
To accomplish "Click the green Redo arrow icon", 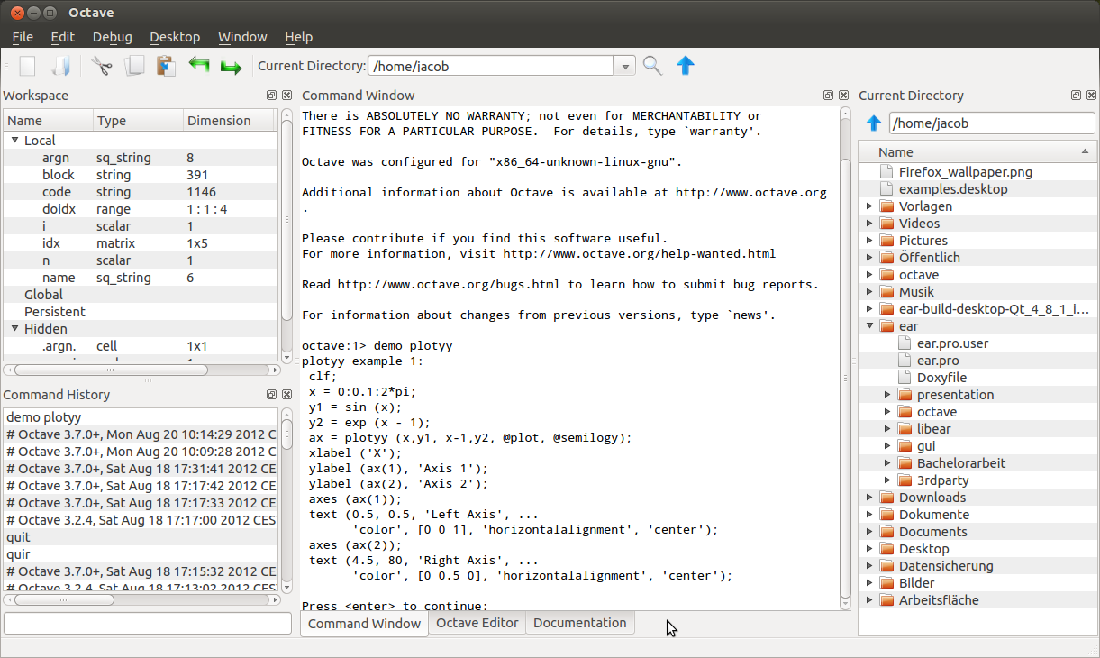I will point(232,68).
